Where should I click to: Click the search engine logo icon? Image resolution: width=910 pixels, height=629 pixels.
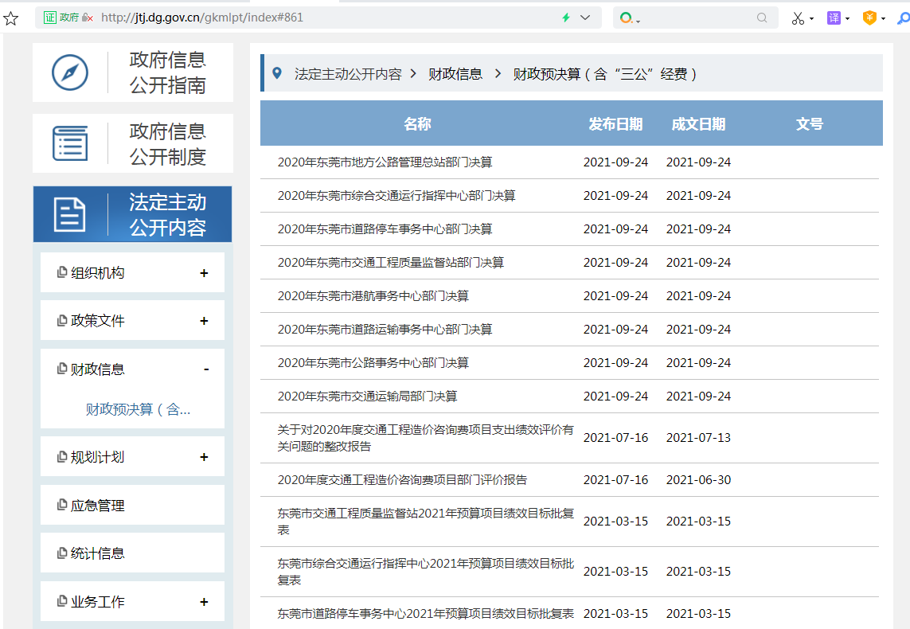(x=626, y=18)
